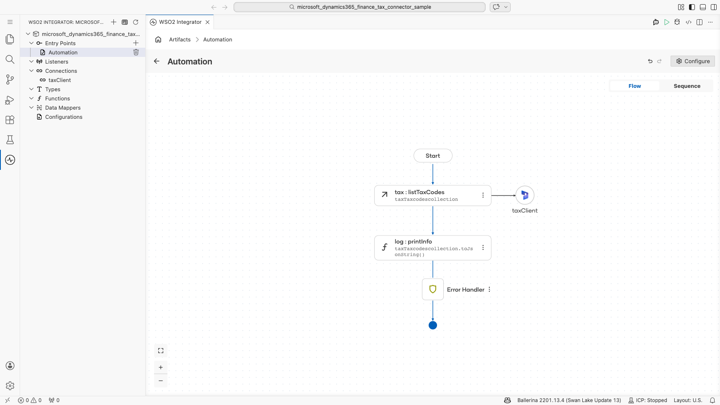This screenshot has width=720, height=405.
Task: Select the WSO2 Integrator activity icon
Action: click(10, 160)
